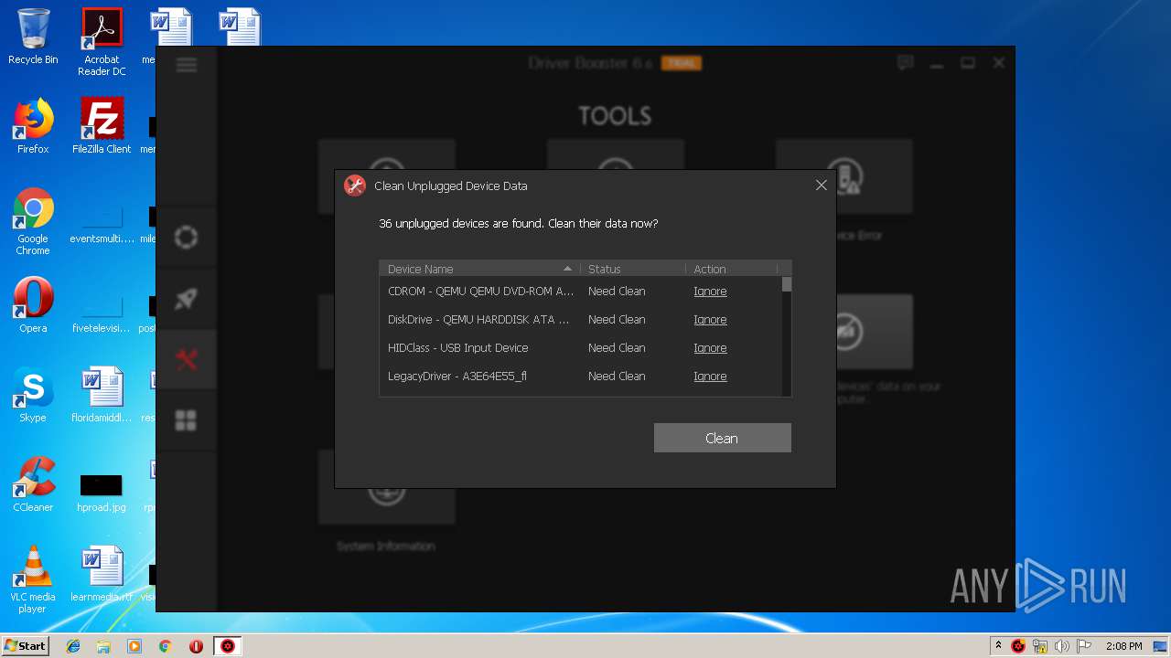Viewport: 1171px width, 658px height.
Task: Select the CCleaner desktop shortcut
Action: (x=33, y=484)
